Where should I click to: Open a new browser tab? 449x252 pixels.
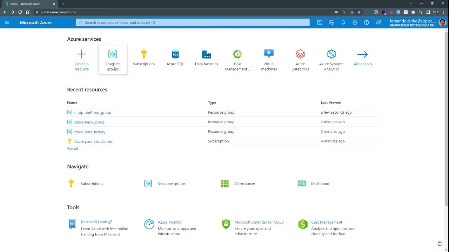63,4
